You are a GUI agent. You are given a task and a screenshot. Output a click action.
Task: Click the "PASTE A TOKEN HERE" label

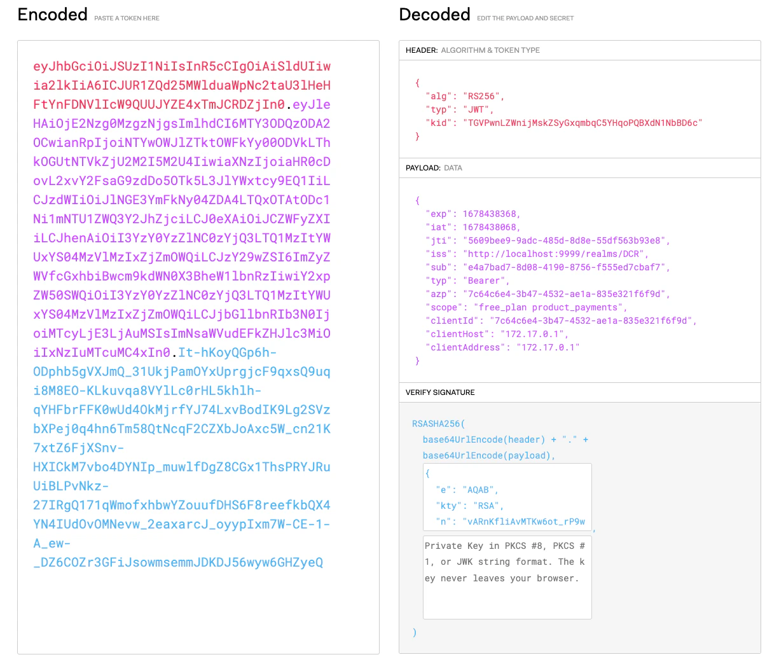coord(127,18)
